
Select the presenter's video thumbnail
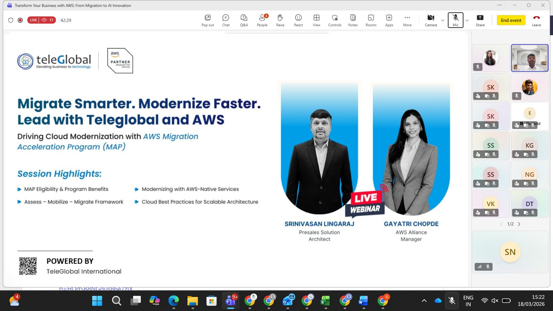pyautogui.click(x=529, y=58)
